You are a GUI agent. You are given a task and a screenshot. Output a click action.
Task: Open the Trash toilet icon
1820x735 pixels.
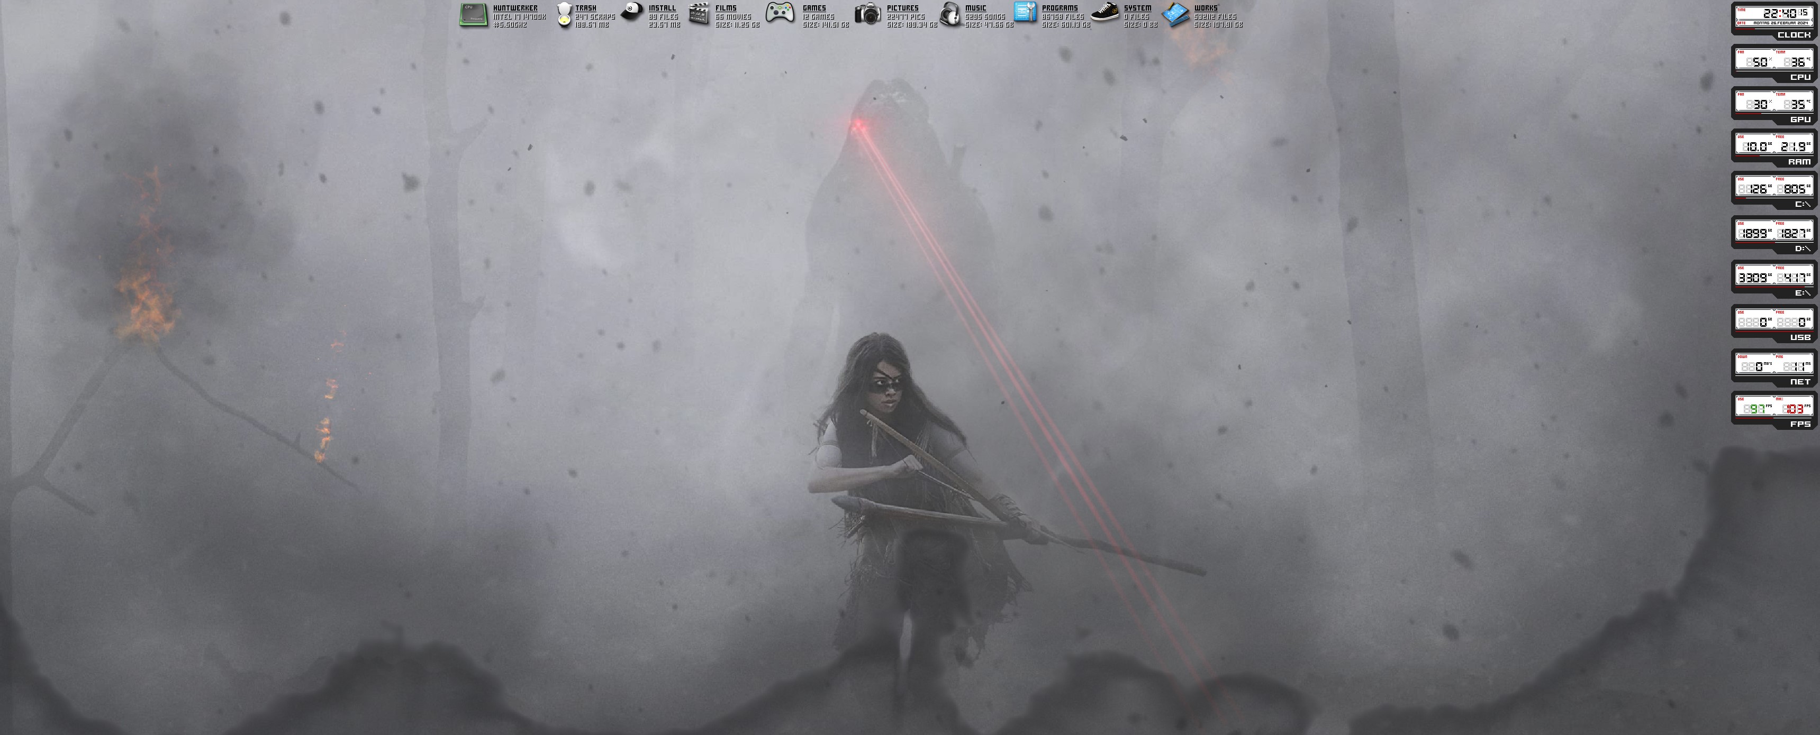click(x=563, y=15)
